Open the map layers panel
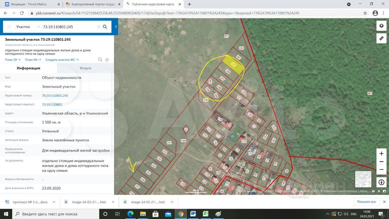The image size is (389, 219). pyautogui.click(x=381, y=26)
